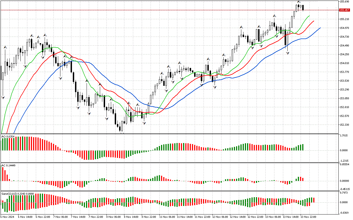Select price scale value 154.970
This screenshot has height=220, width=353.
[344, 28]
